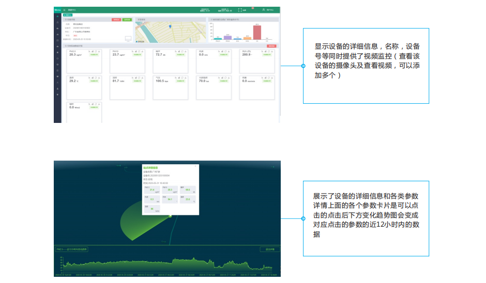Click the home icon in the left sidebar
Screen dimensions: 486x283
pyautogui.click(x=57, y=17)
